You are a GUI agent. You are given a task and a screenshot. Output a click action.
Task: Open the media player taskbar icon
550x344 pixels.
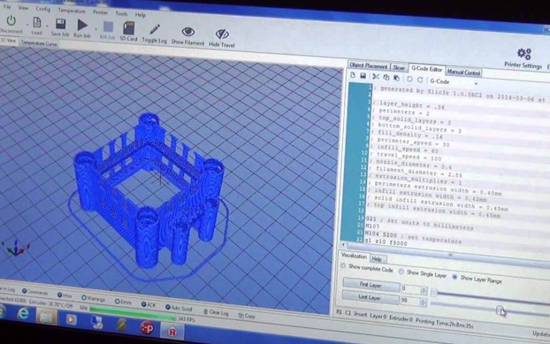71,319
